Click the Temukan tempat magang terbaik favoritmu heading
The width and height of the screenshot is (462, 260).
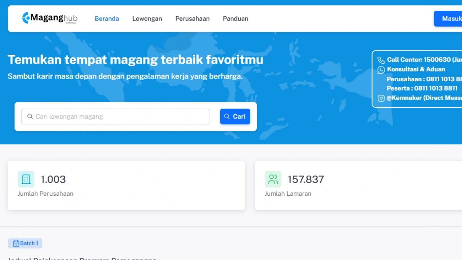(136, 60)
